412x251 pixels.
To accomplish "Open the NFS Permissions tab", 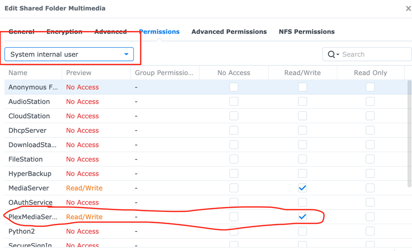I will 306,32.
